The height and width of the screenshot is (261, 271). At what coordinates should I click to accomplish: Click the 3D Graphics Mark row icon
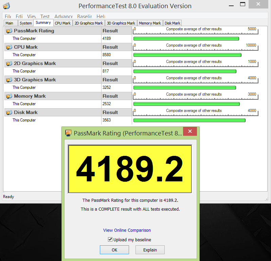(x=9, y=80)
